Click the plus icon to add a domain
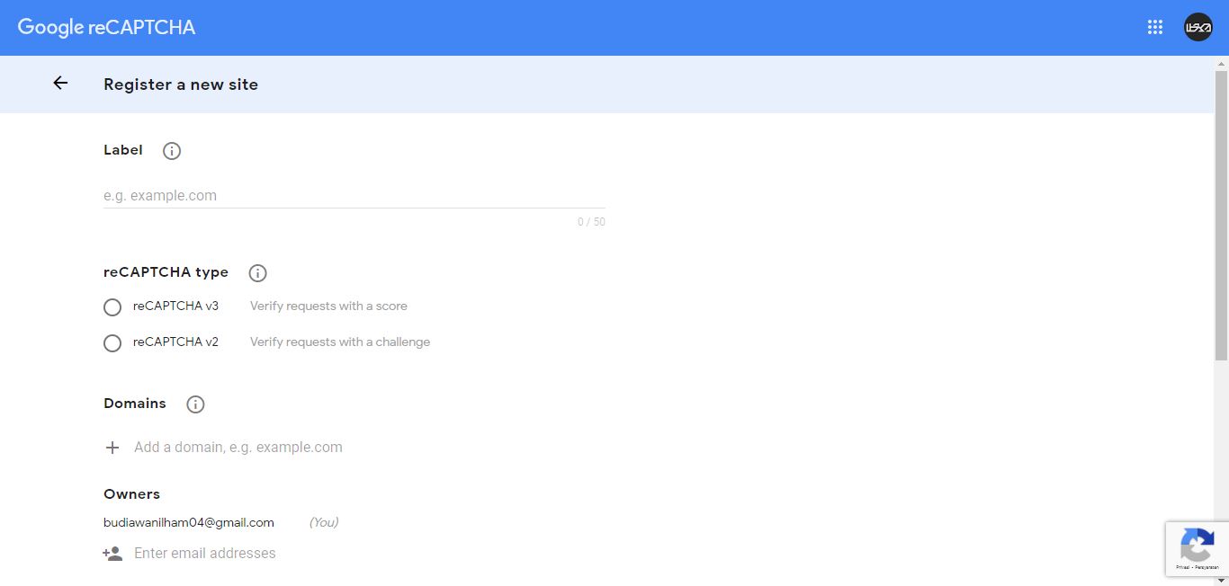The width and height of the screenshot is (1229, 586). coord(112,447)
